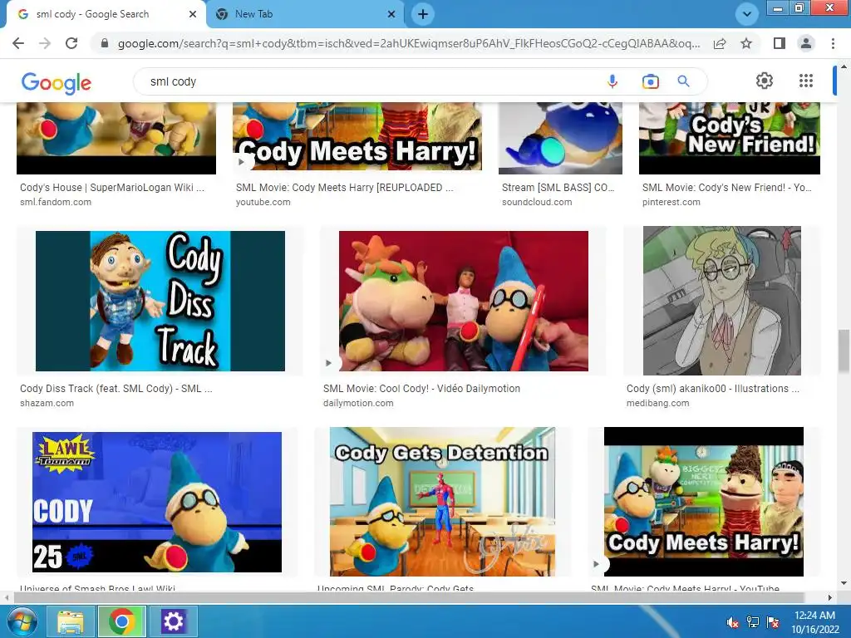Open the Chrome profile avatar
This screenshot has width=851, height=638.
[806, 43]
